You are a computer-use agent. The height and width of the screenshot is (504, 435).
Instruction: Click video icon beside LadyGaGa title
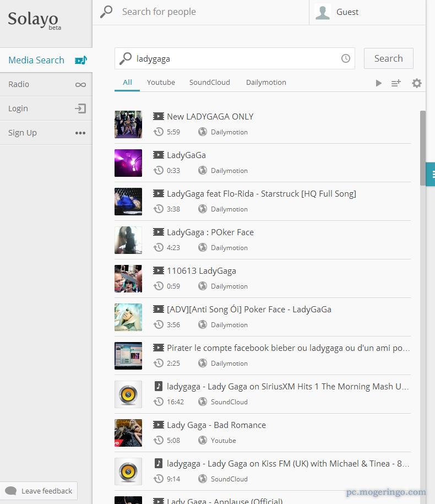click(159, 155)
